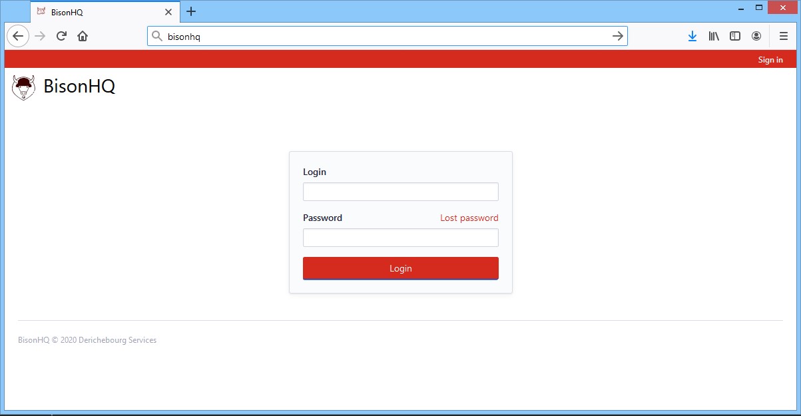Reload the current page
The height and width of the screenshot is (416, 801).
(x=61, y=37)
